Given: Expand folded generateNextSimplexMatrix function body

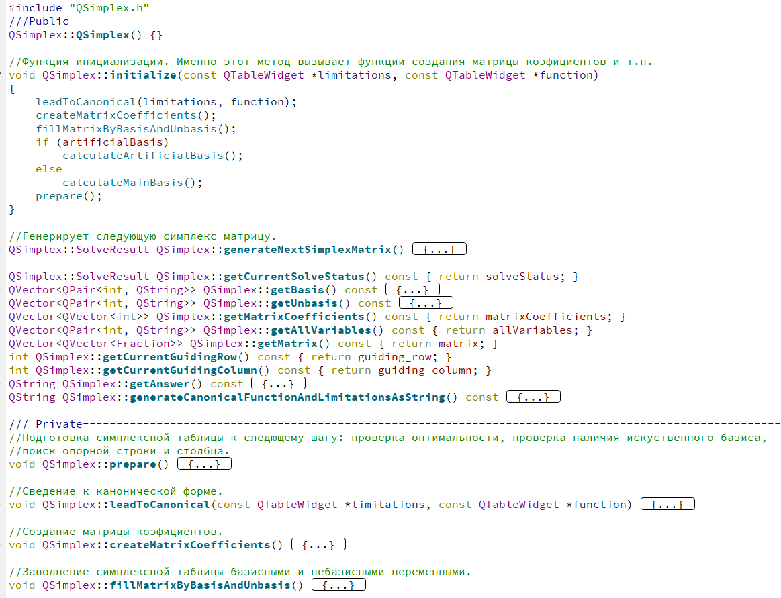Looking at the screenshot, I should 439,249.
